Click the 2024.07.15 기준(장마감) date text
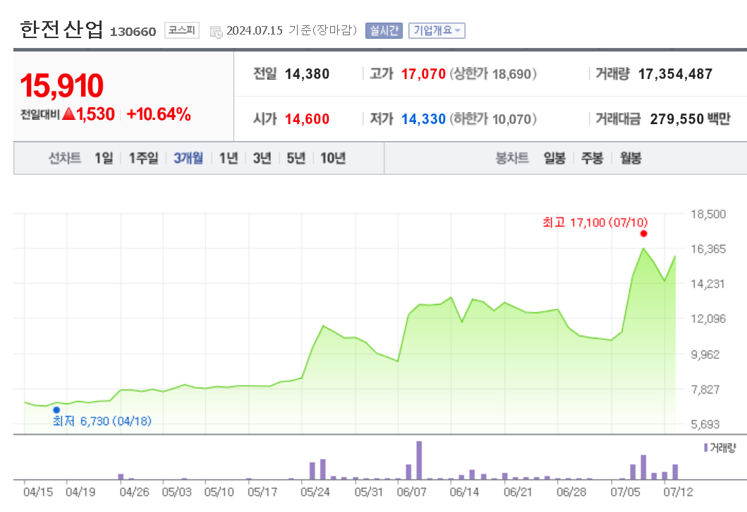The width and height of the screenshot is (747, 512). 291,30
